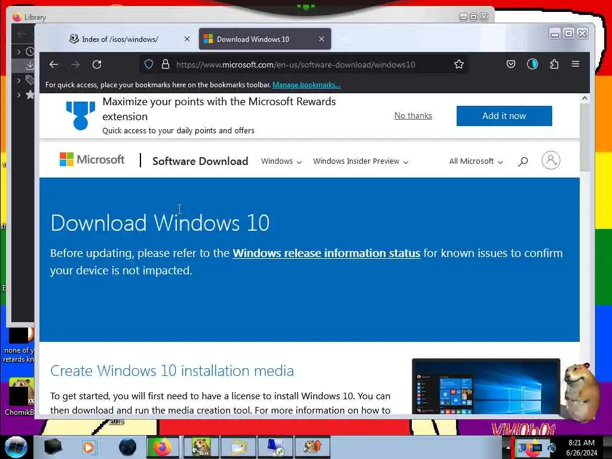Click the Add it now button
The width and height of the screenshot is (612, 459).
(504, 115)
